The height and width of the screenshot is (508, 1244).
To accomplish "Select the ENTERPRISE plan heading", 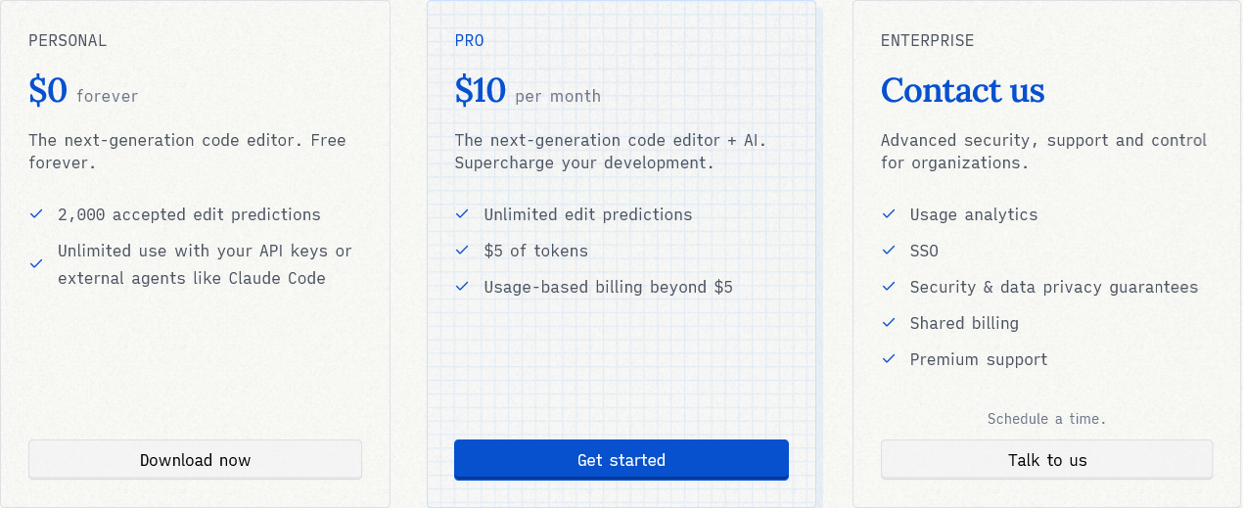I will tap(927, 41).
